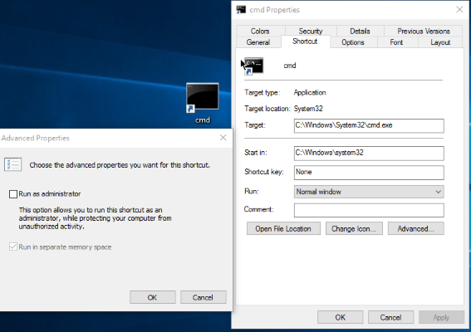Enable Run as administrator checkbox
Image resolution: width=471 pixels, height=332 pixels.
(x=13, y=194)
